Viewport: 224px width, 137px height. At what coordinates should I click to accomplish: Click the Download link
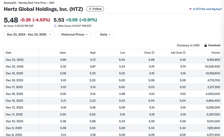coord(214,45)
